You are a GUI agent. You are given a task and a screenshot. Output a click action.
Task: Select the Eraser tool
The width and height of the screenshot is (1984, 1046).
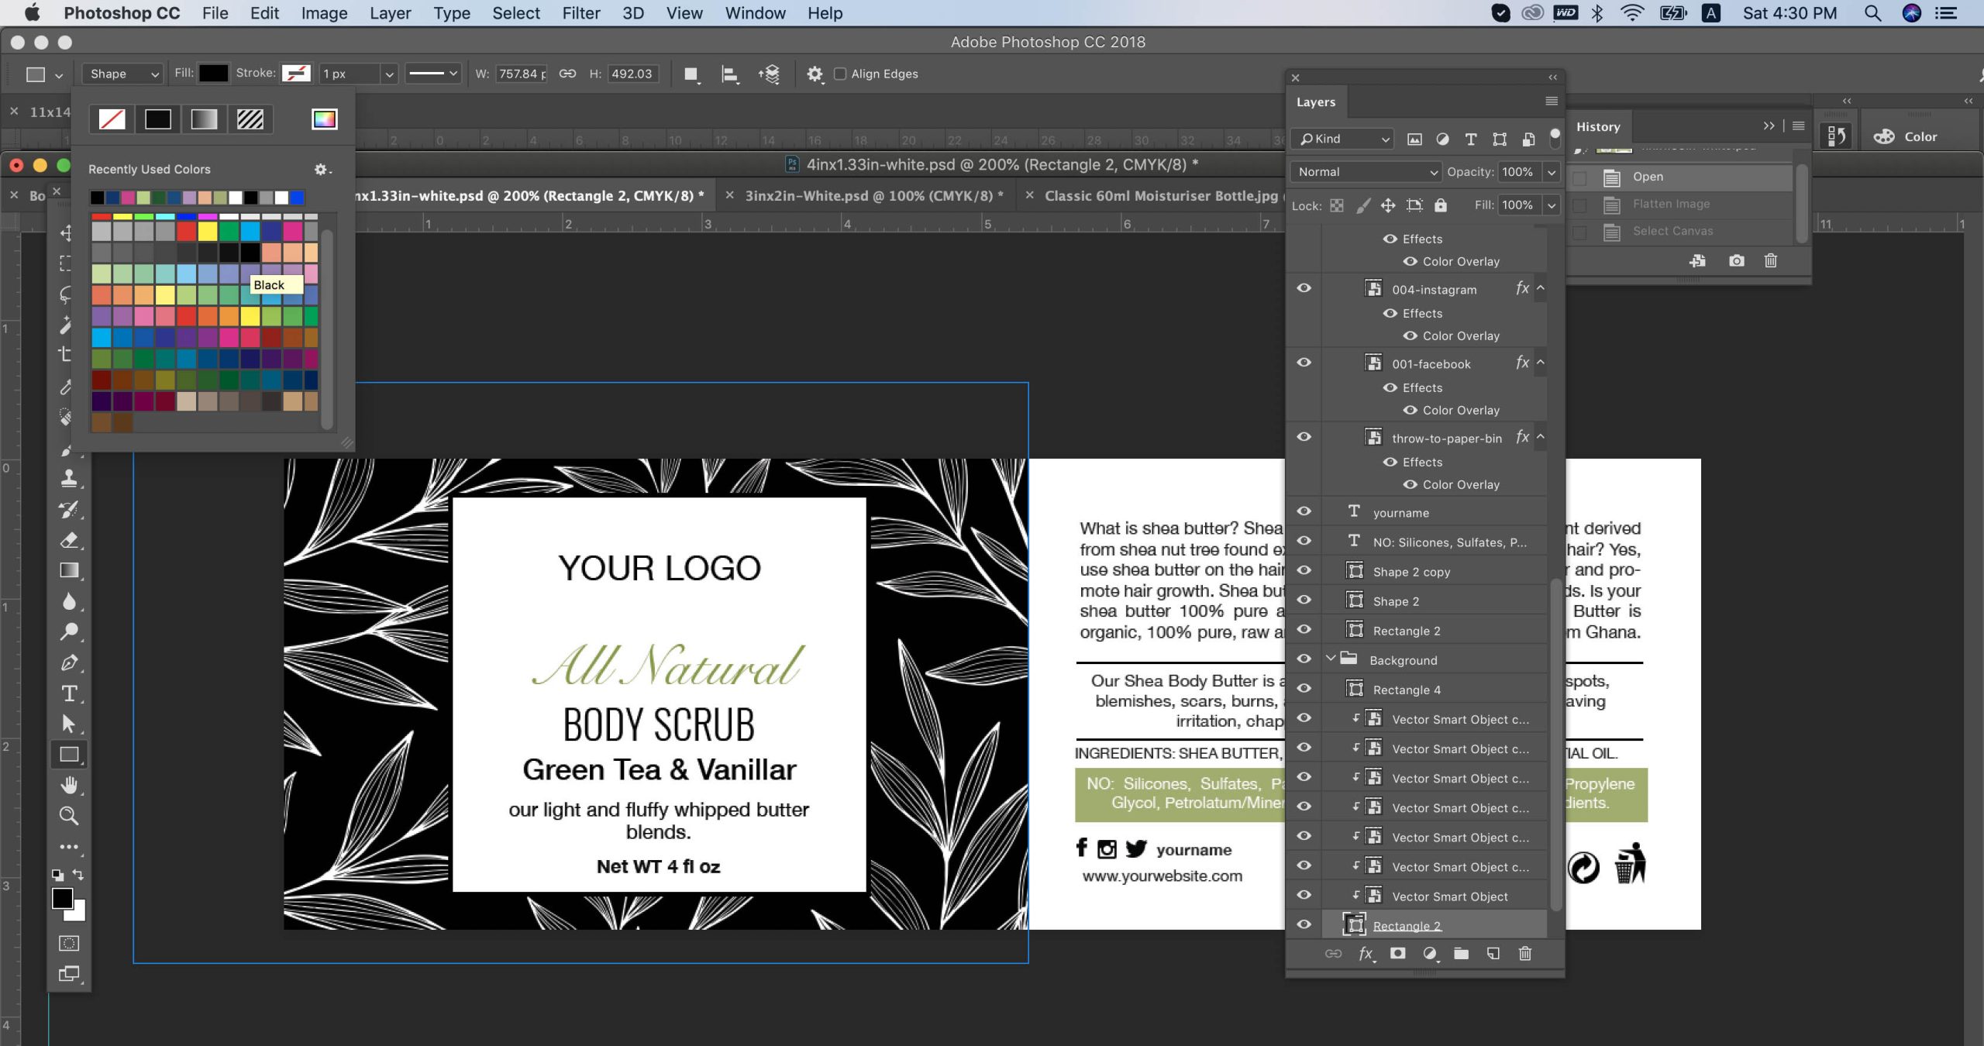[x=69, y=540]
